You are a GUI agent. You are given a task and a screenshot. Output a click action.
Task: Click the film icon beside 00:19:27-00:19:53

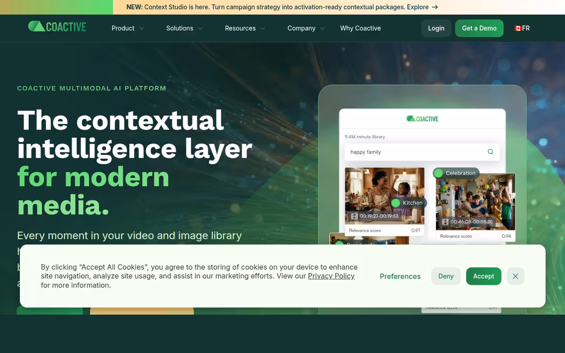[x=354, y=217]
